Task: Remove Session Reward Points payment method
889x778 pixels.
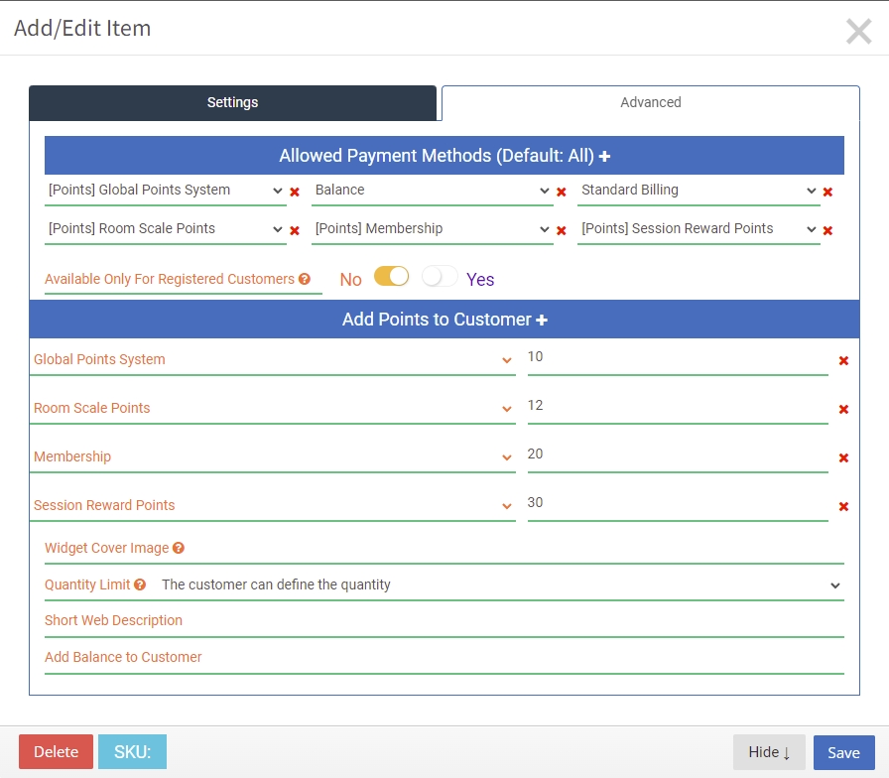Action: 827,231
